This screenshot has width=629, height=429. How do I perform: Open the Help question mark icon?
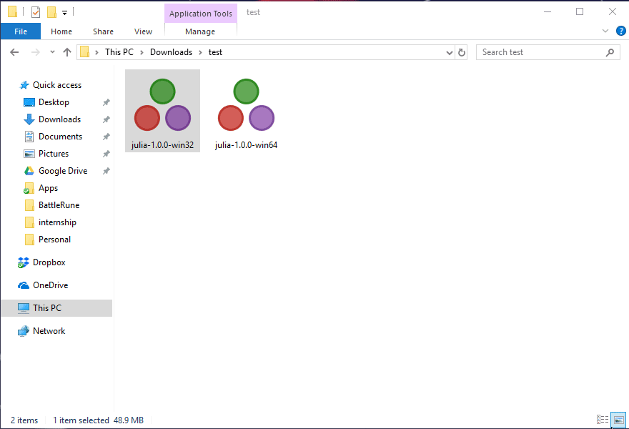[620, 31]
